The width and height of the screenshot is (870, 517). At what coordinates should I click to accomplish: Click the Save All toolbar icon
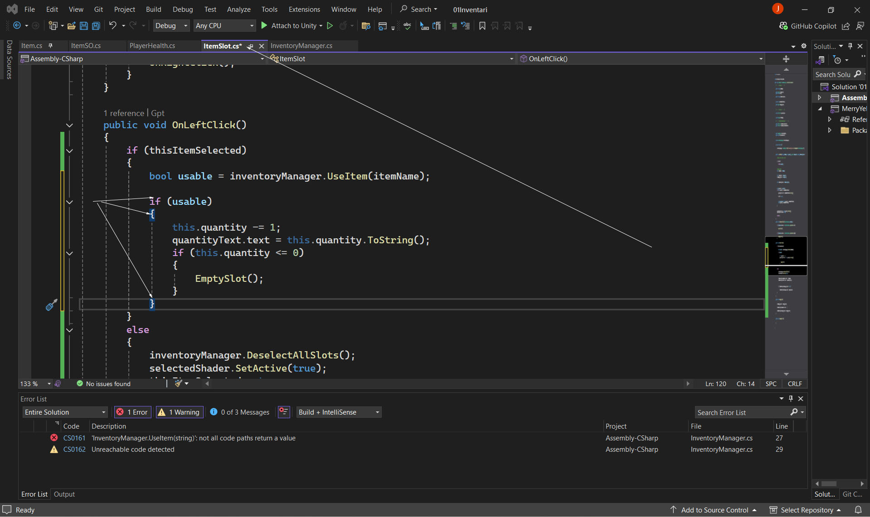click(x=96, y=26)
